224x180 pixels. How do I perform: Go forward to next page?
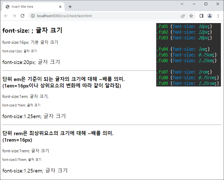click(14, 16)
